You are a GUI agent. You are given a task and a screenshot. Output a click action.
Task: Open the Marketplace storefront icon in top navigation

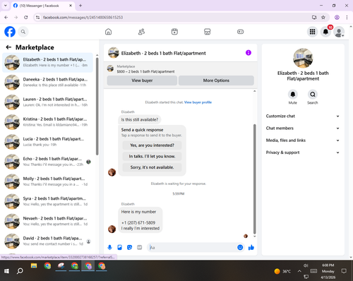tap(208, 32)
